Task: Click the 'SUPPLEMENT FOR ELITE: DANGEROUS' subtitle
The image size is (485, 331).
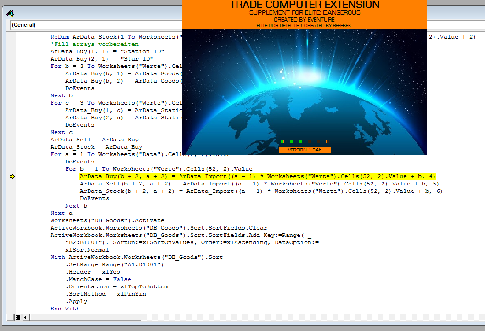Action: click(x=305, y=13)
